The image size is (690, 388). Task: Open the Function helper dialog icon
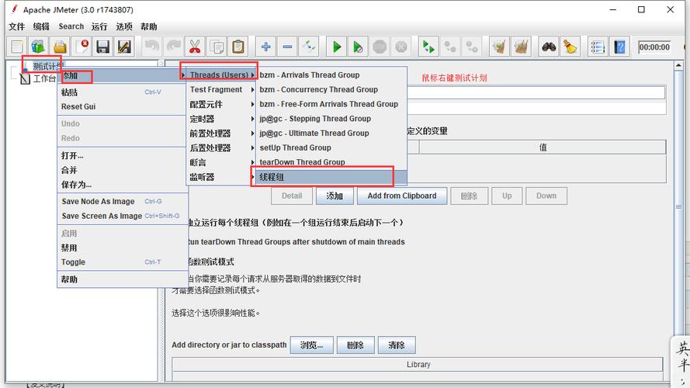pos(598,47)
